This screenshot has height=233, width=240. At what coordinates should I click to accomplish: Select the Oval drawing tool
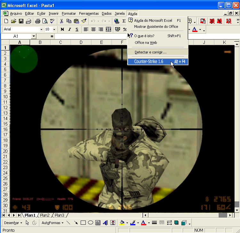91,222
